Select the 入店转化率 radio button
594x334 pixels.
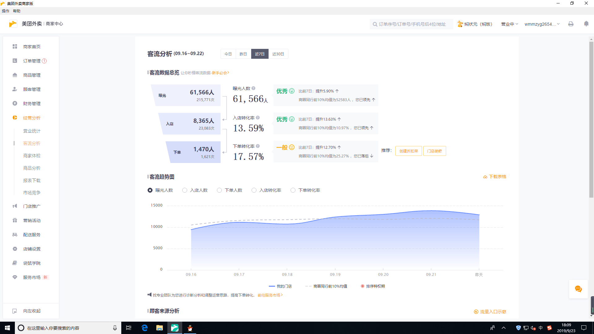[254, 190]
